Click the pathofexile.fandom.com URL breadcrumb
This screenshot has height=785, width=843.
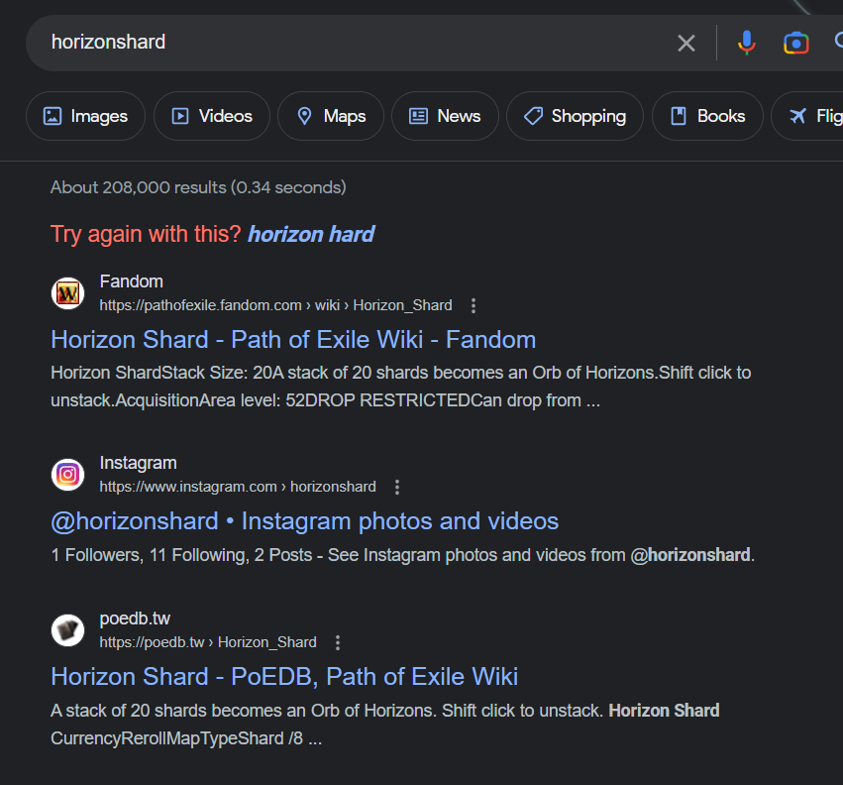[x=275, y=305]
